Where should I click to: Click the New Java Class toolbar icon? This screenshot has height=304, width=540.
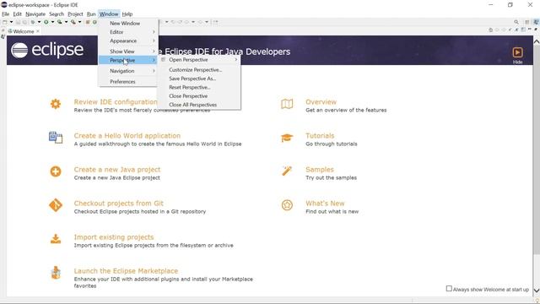click(94, 22)
